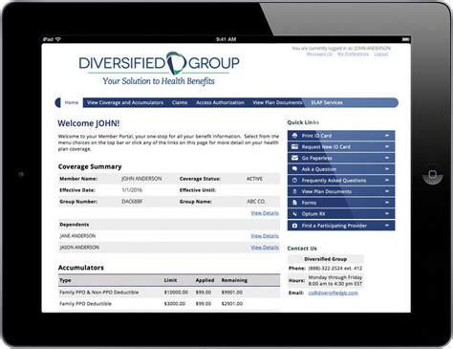Click the Forms quick link label
This screenshot has height=349, width=453.
point(309,203)
